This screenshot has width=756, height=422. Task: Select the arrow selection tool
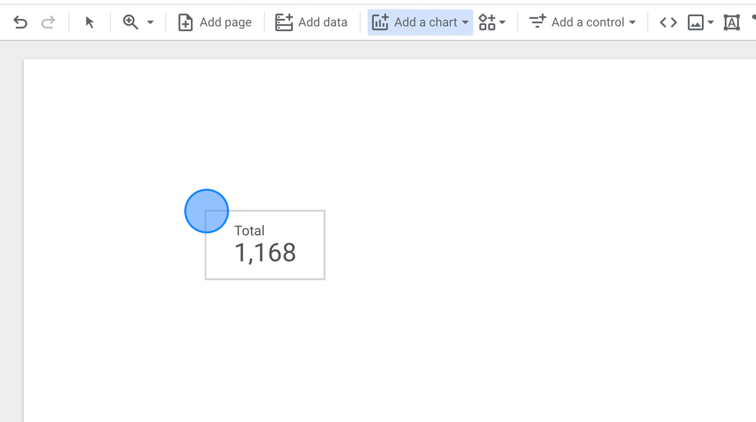coord(89,22)
